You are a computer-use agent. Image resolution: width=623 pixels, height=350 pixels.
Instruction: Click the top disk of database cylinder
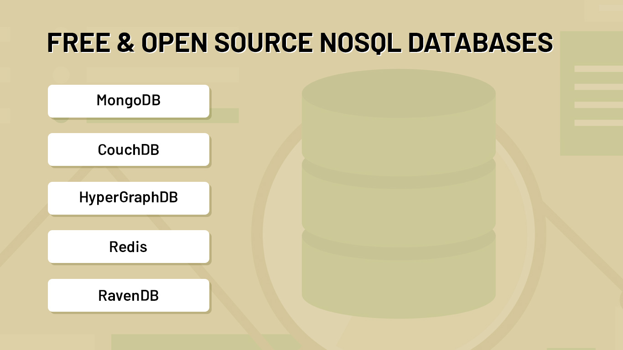(x=399, y=122)
